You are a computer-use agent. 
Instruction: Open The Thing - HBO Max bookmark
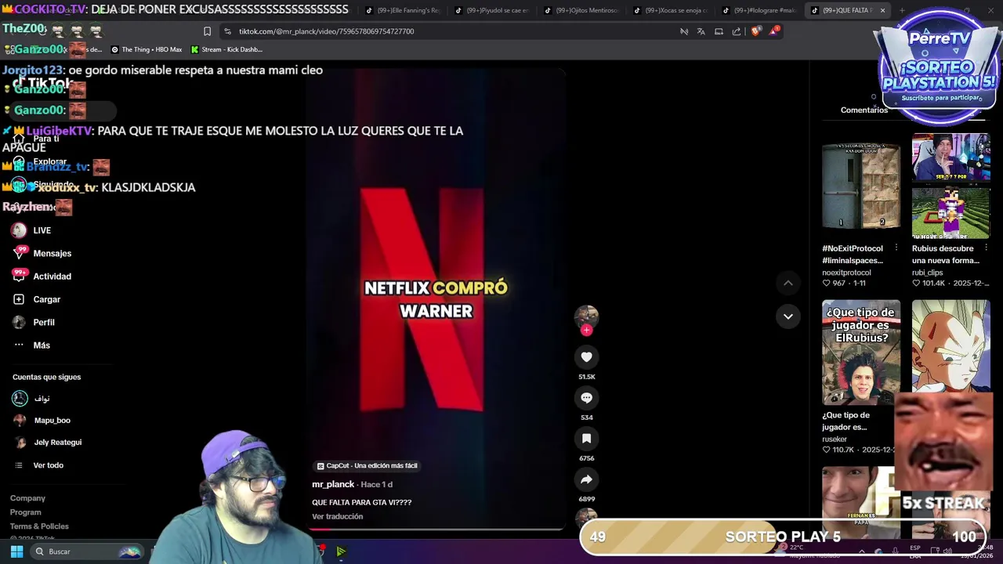[x=147, y=49]
